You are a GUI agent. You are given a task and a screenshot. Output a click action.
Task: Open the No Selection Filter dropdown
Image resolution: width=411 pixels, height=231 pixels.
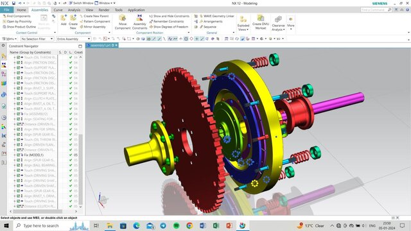(x=37, y=38)
